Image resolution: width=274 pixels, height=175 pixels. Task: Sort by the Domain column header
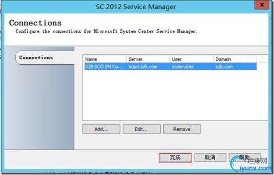point(235,59)
